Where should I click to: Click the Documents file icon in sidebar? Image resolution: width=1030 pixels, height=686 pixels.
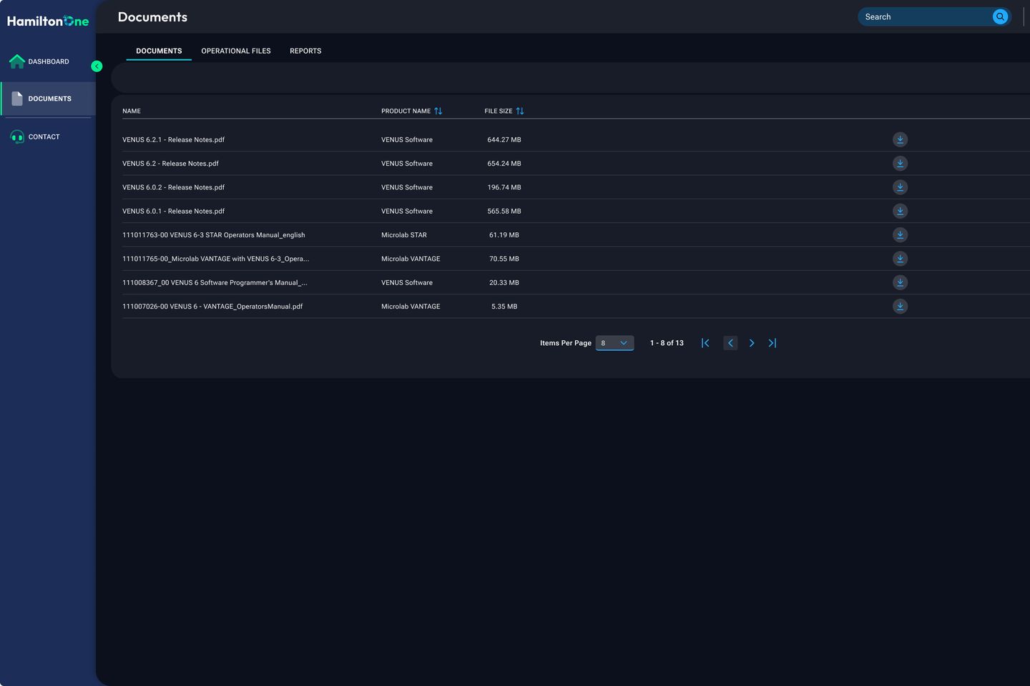point(17,99)
